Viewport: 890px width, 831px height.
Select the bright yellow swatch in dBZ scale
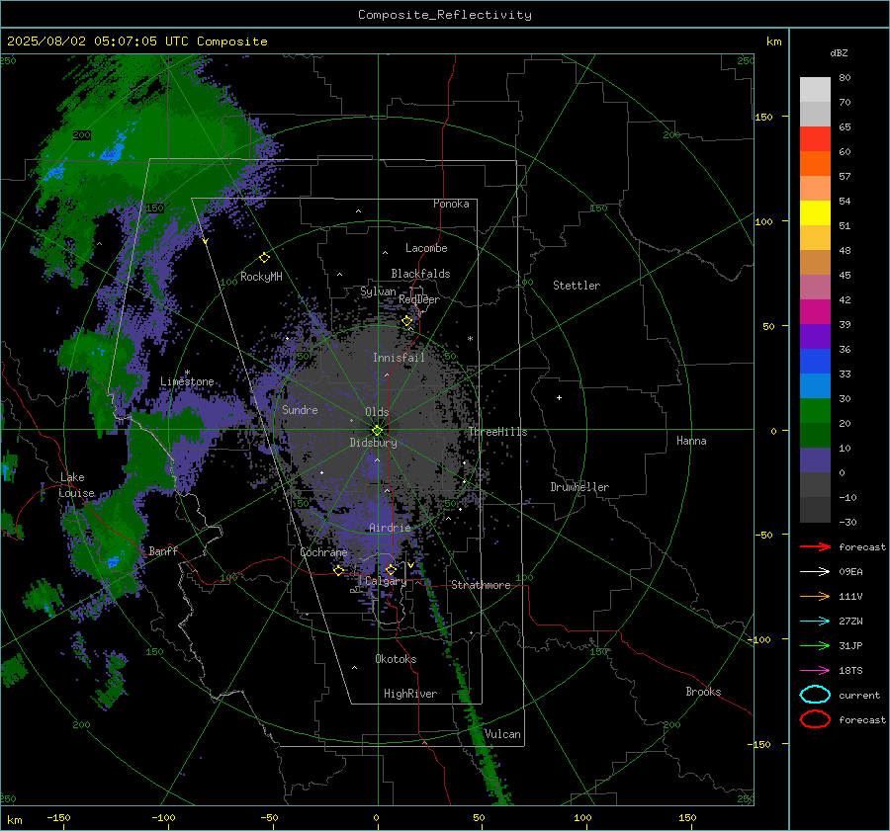[x=815, y=212]
